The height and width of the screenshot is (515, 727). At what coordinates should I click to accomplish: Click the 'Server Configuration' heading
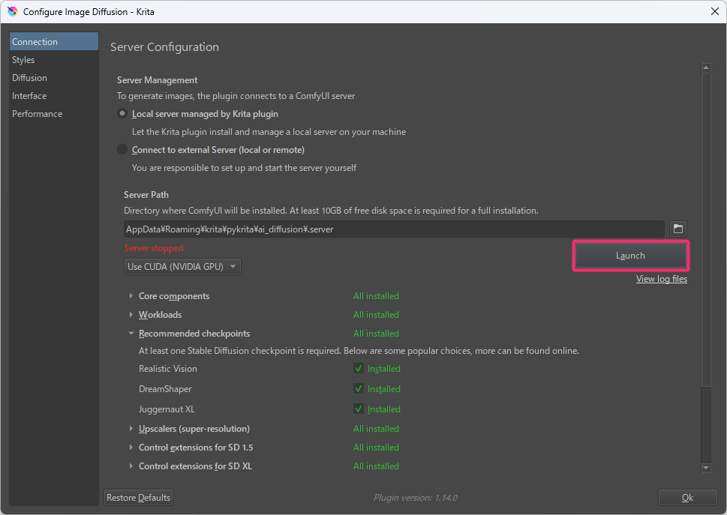point(164,46)
